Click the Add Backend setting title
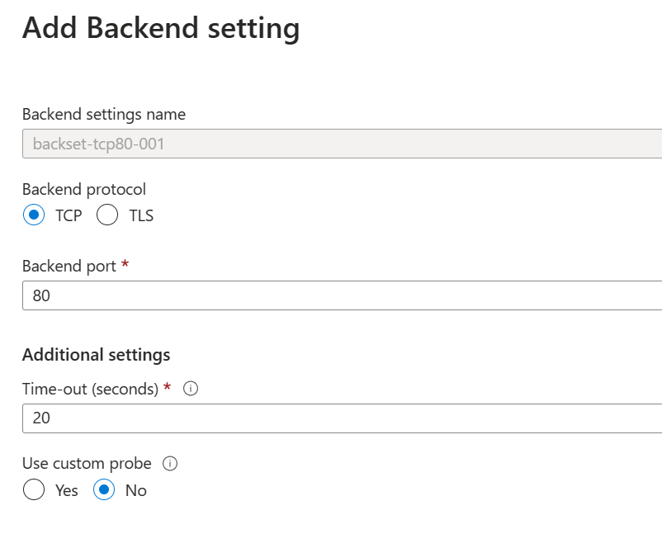Image resolution: width=662 pixels, height=548 pixels. pyautogui.click(x=161, y=28)
